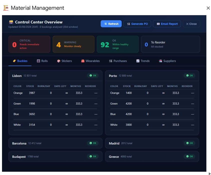Click Lisbon Orange stock value 3987
211x175 pixels.
(32, 93)
